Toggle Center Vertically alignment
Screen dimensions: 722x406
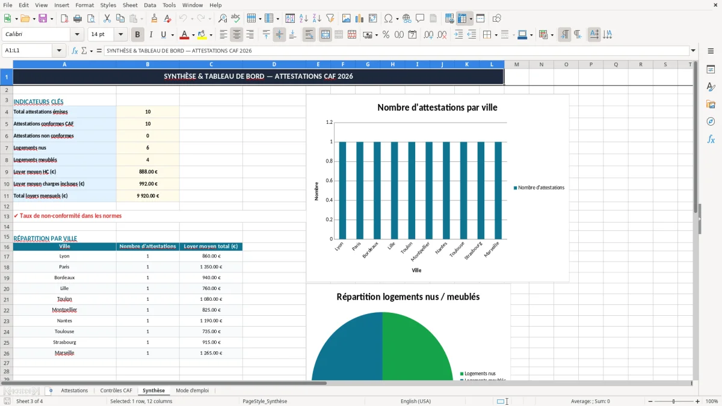coord(279,35)
